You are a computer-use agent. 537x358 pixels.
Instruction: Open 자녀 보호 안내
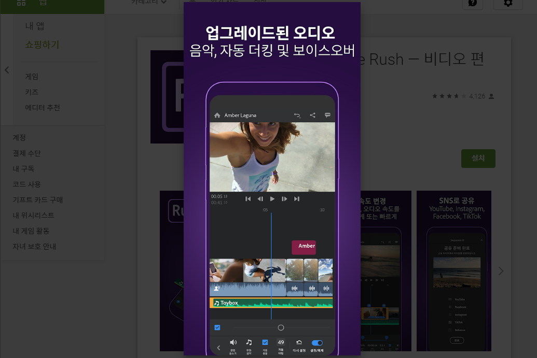tap(34, 247)
